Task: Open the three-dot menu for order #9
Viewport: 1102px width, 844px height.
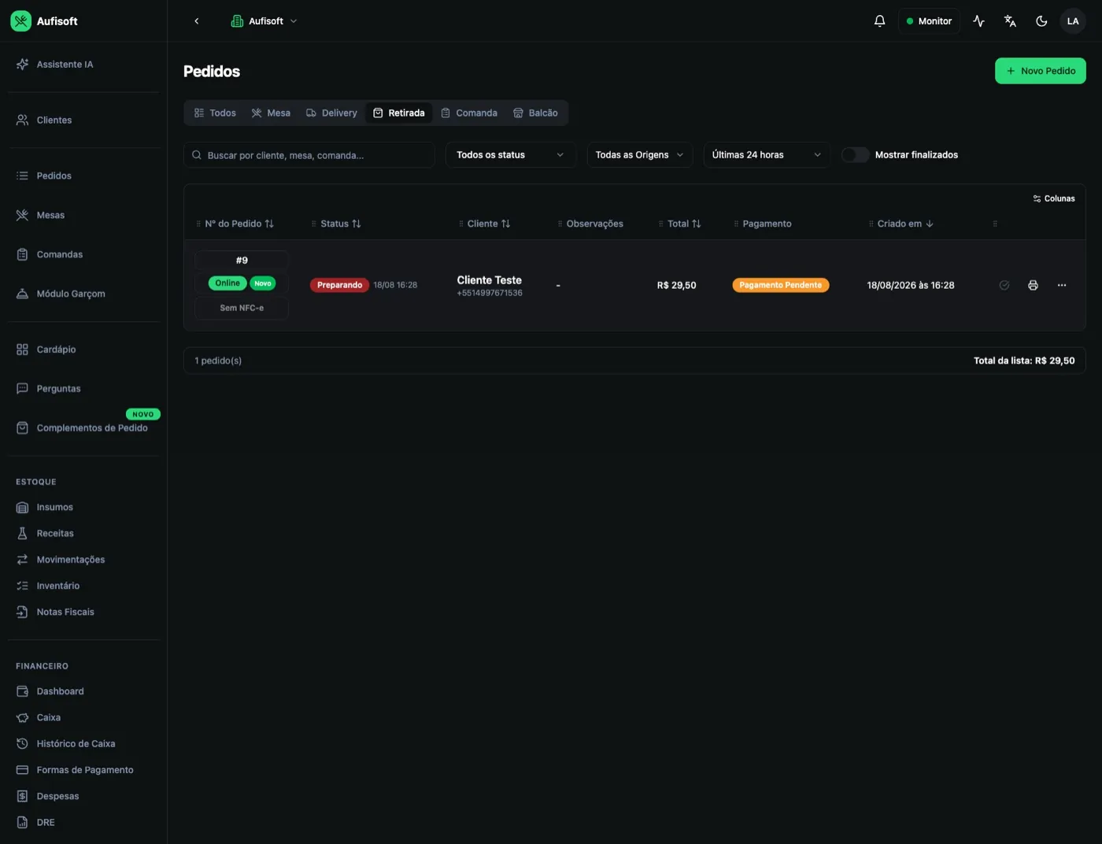Action: click(x=1062, y=285)
